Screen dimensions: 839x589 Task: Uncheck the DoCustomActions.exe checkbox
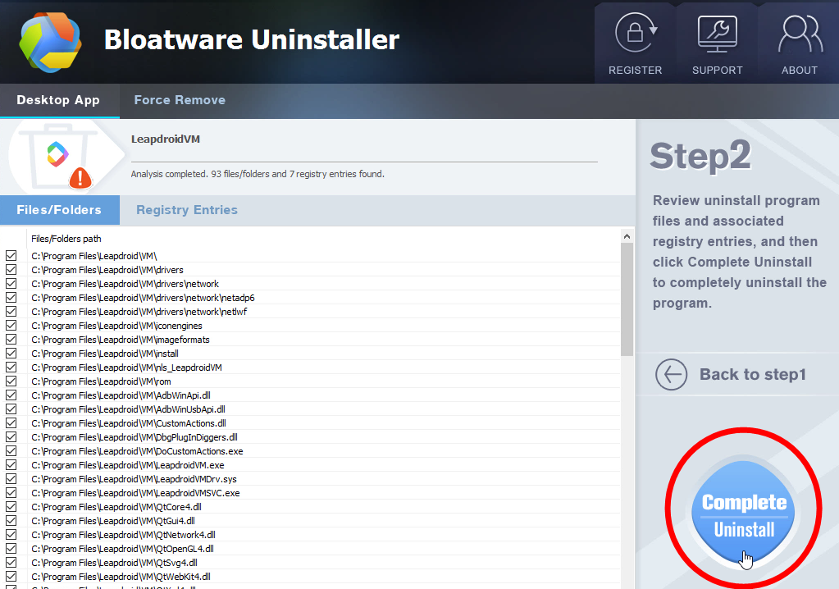click(11, 451)
